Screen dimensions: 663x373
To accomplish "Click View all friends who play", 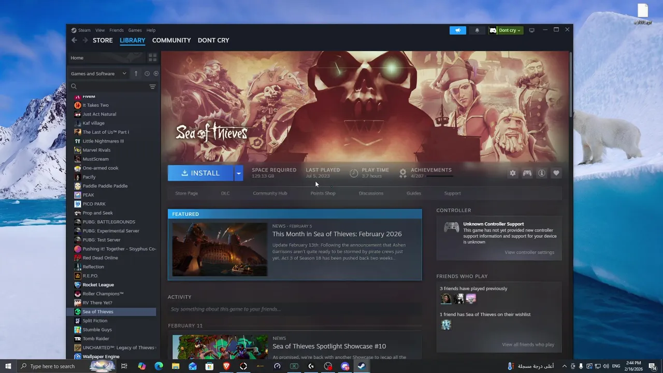I will pyautogui.click(x=528, y=345).
